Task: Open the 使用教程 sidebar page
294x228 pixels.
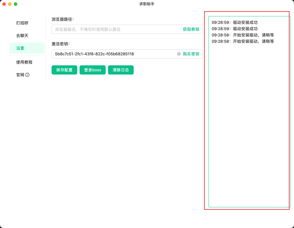Action: pyautogui.click(x=24, y=62)
